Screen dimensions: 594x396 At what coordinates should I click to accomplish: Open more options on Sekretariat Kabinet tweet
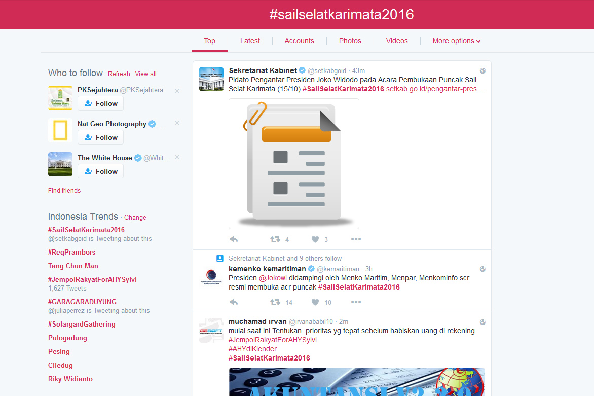(356, 239)
